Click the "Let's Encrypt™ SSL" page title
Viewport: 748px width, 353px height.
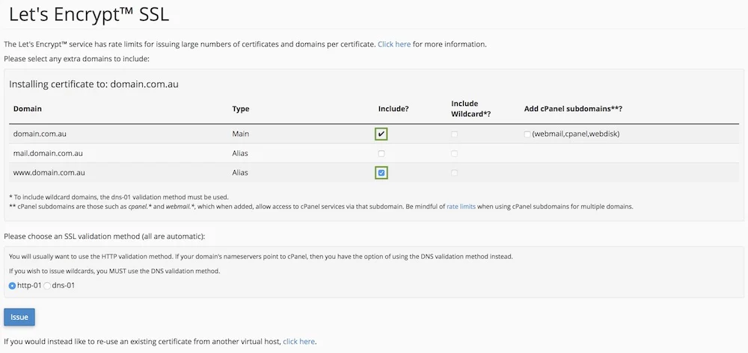[89, 15]
